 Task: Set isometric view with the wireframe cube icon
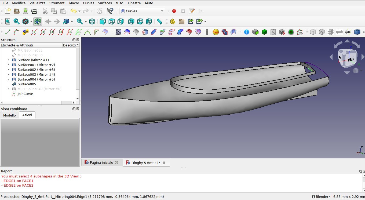pos(92,21)
